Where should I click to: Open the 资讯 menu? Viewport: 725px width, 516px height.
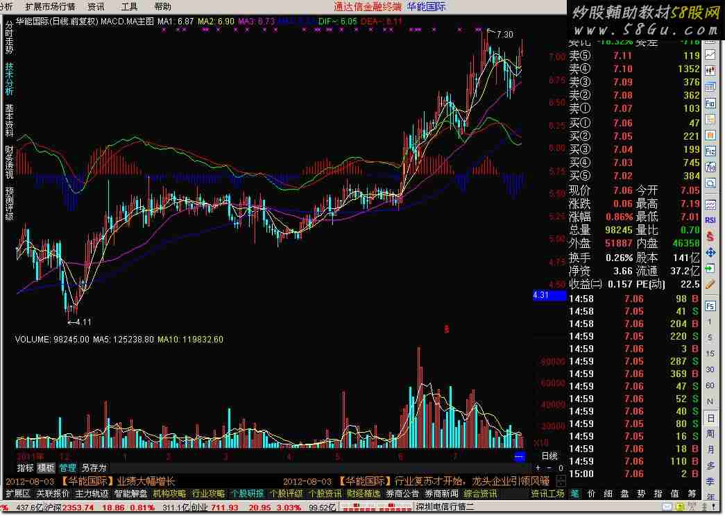pos(96,6)
